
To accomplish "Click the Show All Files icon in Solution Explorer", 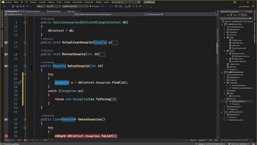I will coord(245,15).
